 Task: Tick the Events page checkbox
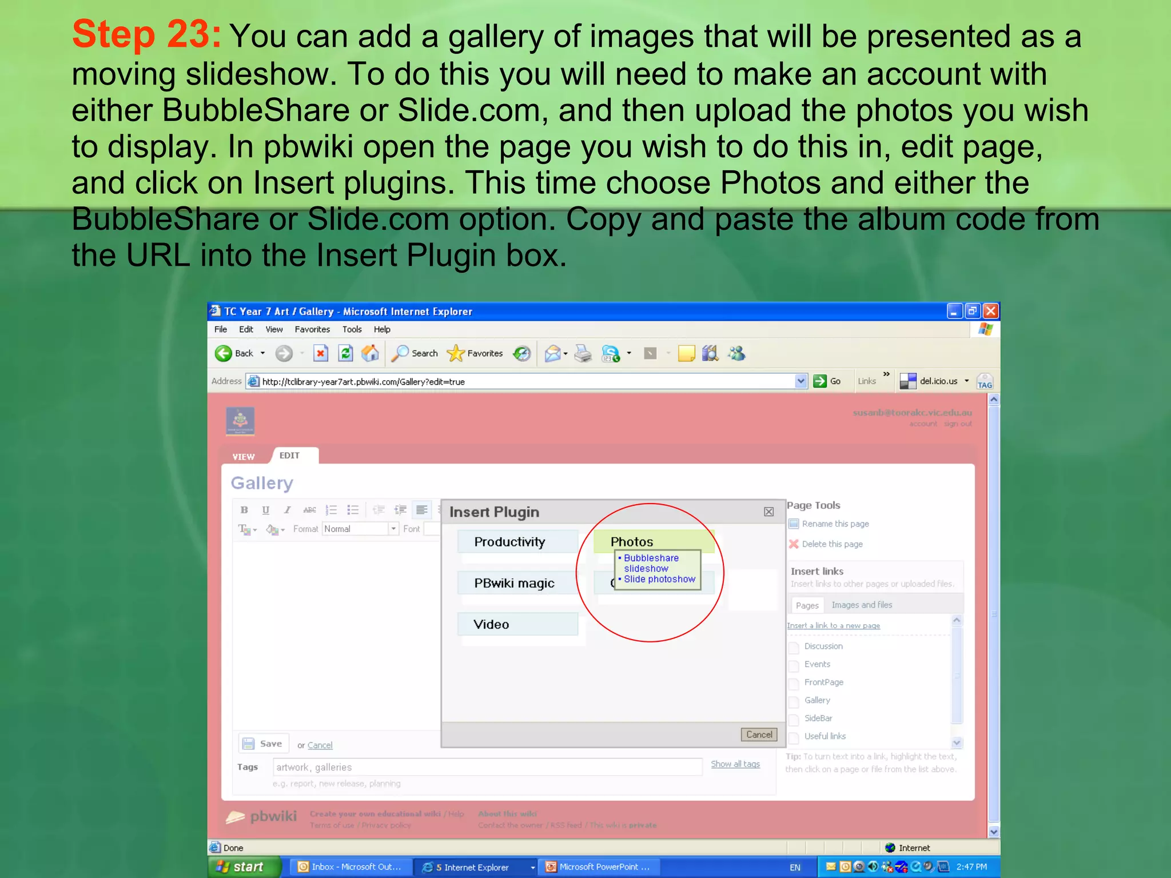tap(794, 665)
